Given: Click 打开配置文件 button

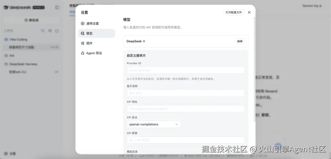Looking at the screenshot, I should click(x=234, y=13).
